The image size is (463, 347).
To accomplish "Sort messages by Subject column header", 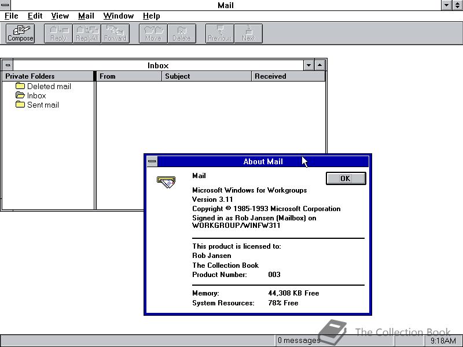I will point(207,76).
